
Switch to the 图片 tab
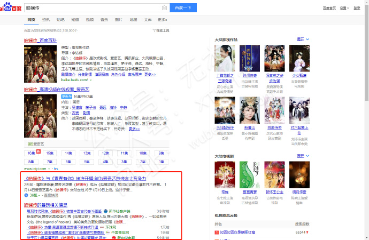point(119,20)
